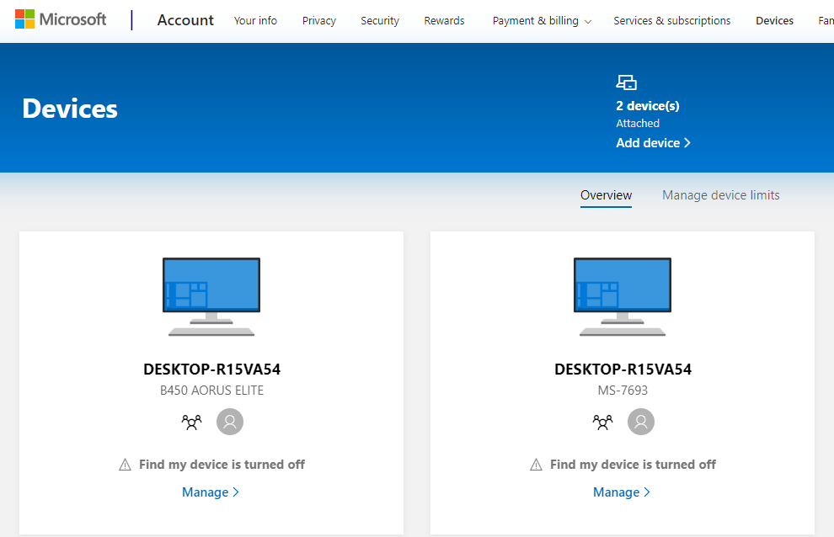This screenshot has width=834, height=537.
Task: Navigate to Rewards
Action: click(444, 21)
